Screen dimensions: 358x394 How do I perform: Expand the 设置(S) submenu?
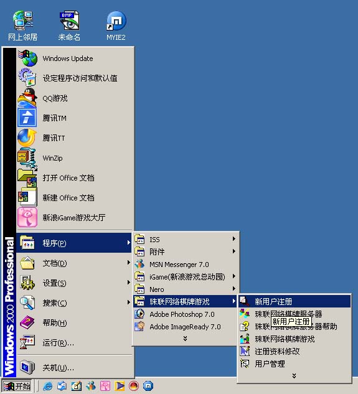click(x=74, y=283)
